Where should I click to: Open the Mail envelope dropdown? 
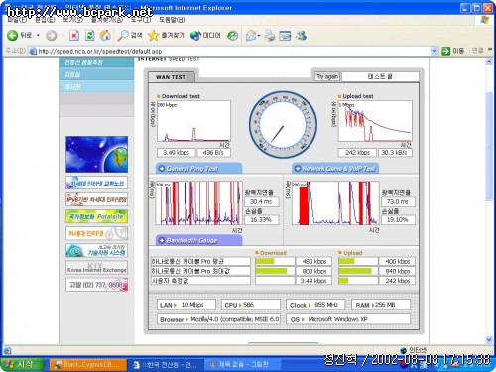(253, 35)
